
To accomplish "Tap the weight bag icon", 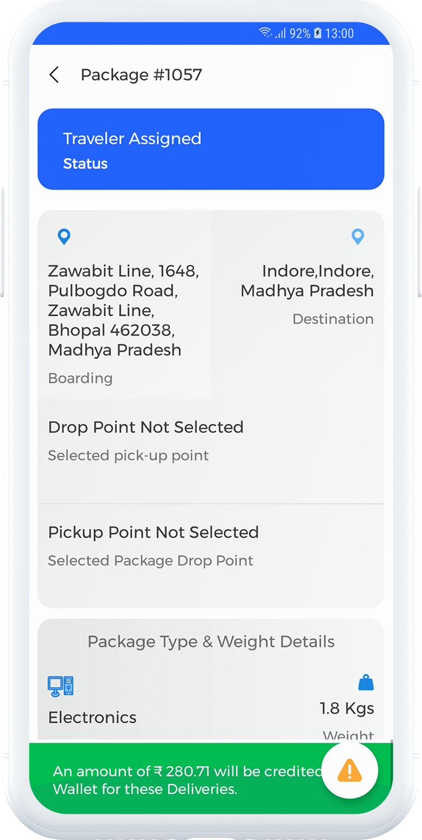I will tap(365, 683).
